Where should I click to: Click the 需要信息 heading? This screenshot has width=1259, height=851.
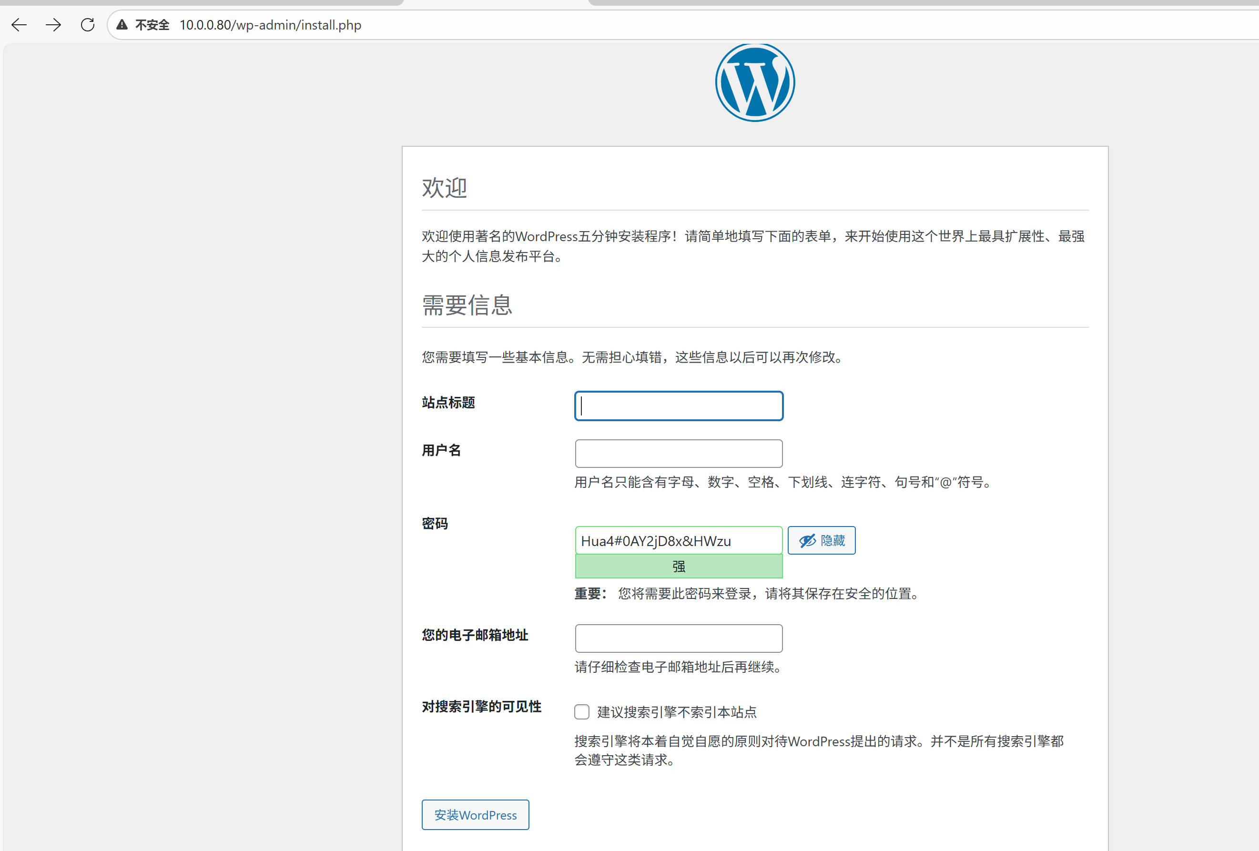pos(467,305)
